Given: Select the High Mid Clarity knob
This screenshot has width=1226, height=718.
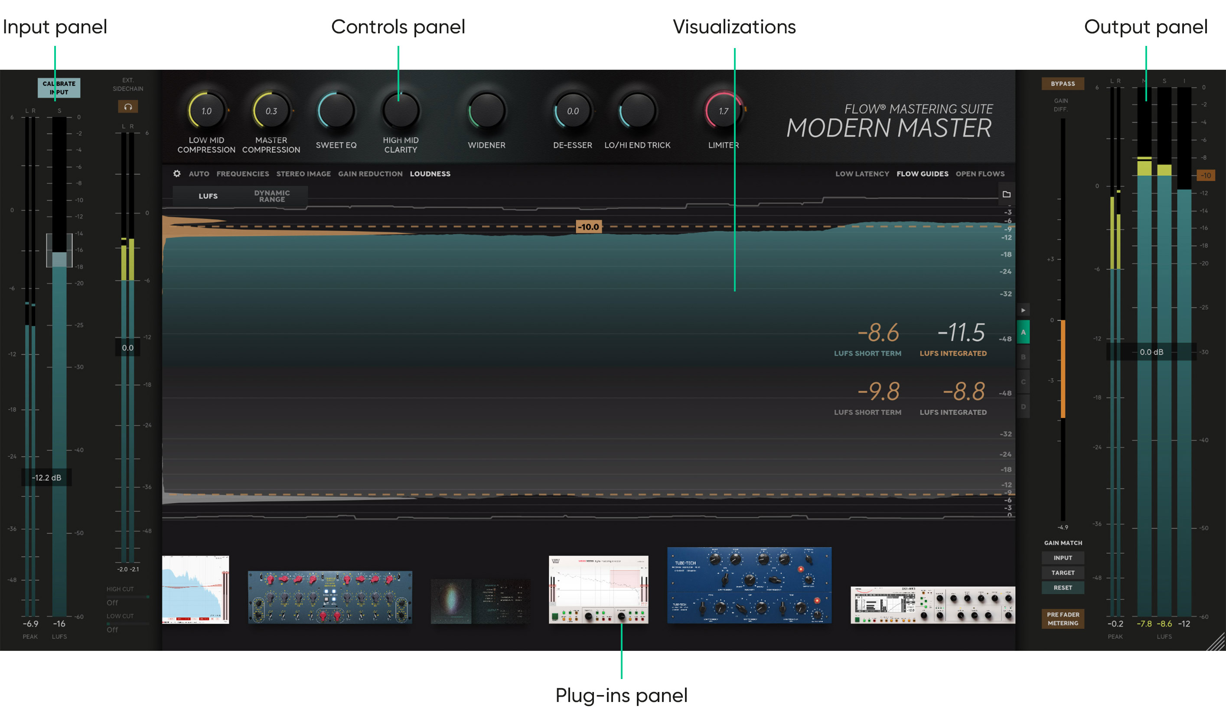Looking at the screenshot, I should (x=401, y=111).
